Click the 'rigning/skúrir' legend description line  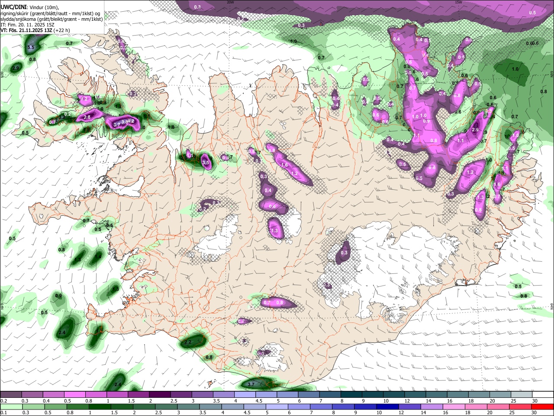[50, 13]
